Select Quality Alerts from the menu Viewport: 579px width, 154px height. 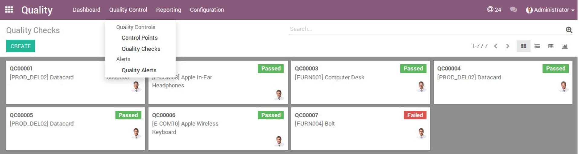pyautogui.click(x=139, y=70)
